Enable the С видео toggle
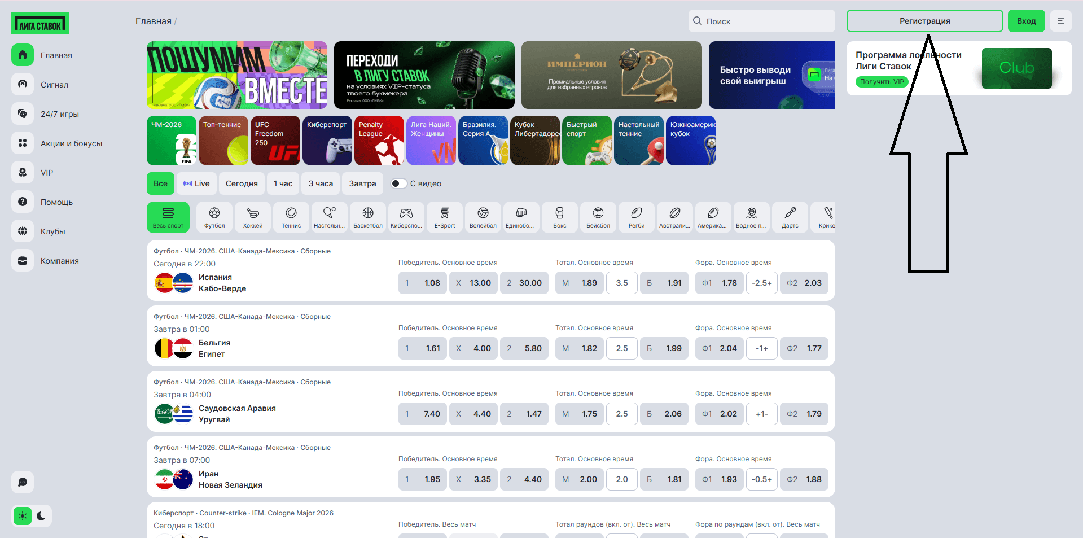1083x538 pixels. (398, 183)
